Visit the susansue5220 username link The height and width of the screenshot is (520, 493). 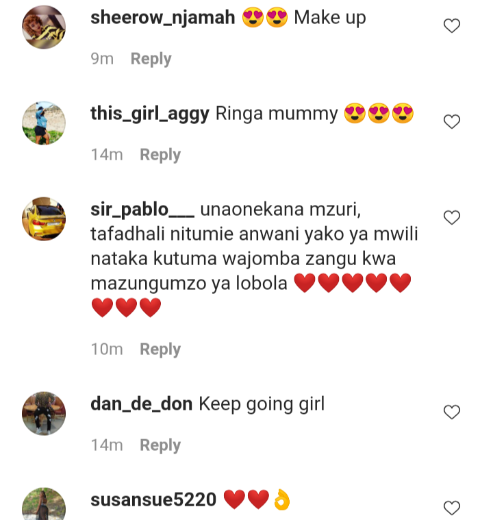(153, 499)
